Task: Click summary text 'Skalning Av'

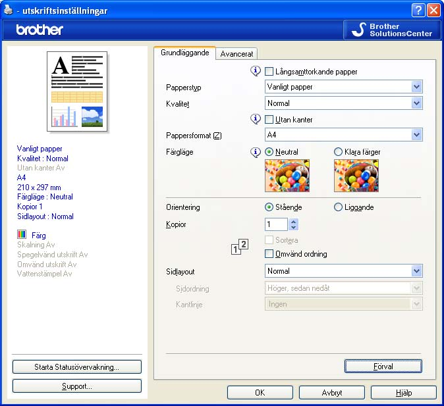Action: pyautogui.click(x=36, y=245)
